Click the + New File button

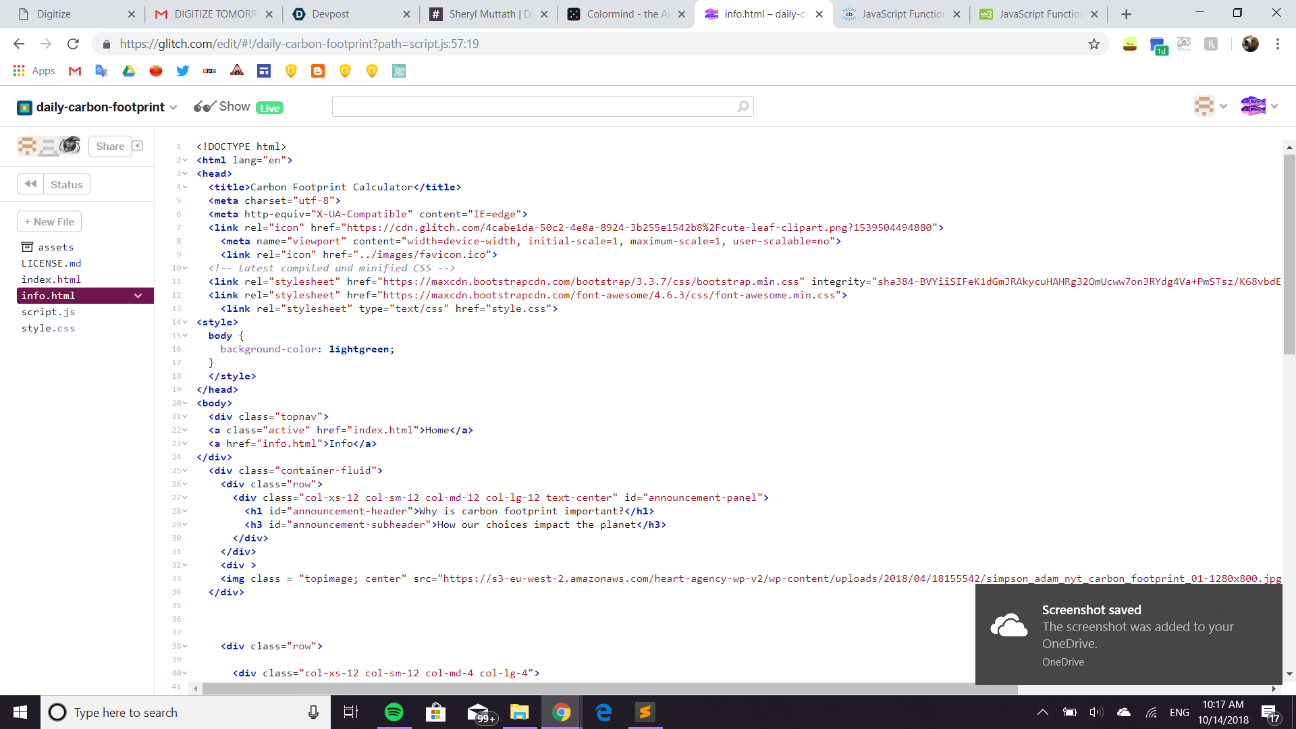click(49, 221)
